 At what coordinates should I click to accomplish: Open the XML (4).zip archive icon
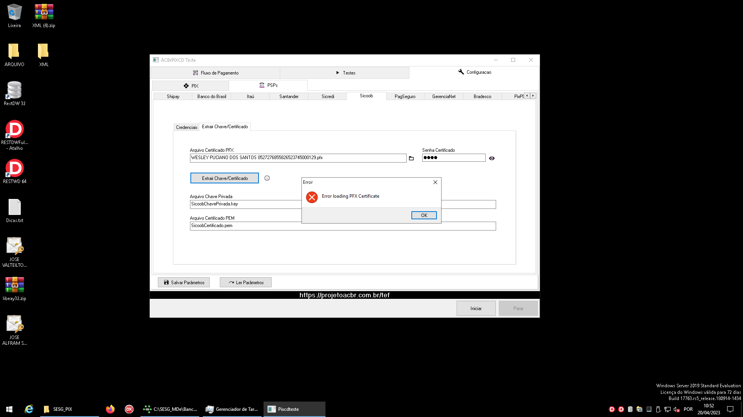44,15
